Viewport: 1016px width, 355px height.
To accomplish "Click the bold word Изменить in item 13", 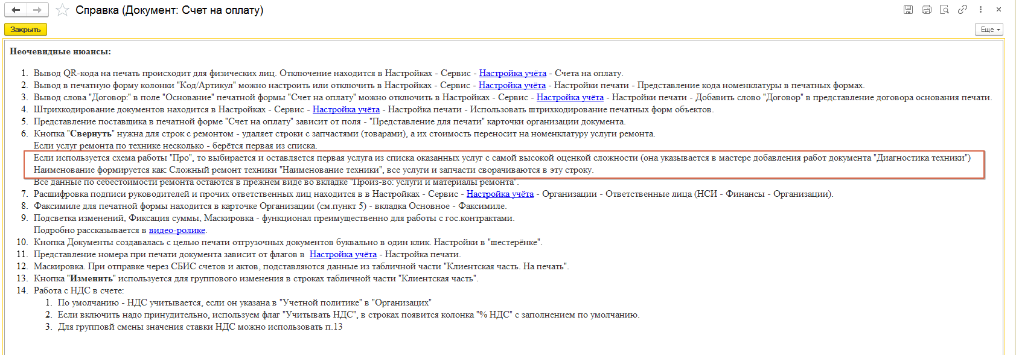I will point(92,278).
